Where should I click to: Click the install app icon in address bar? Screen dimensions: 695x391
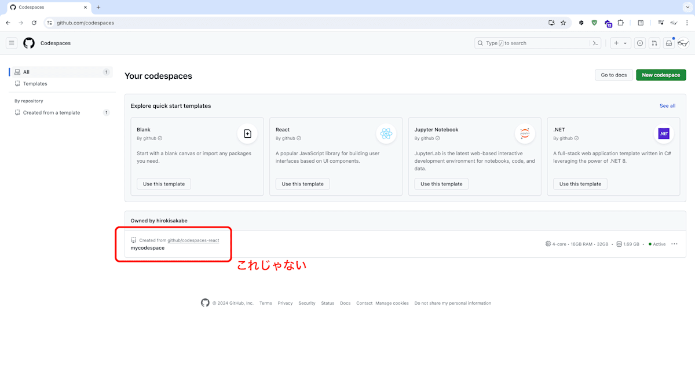click(551, 23)
